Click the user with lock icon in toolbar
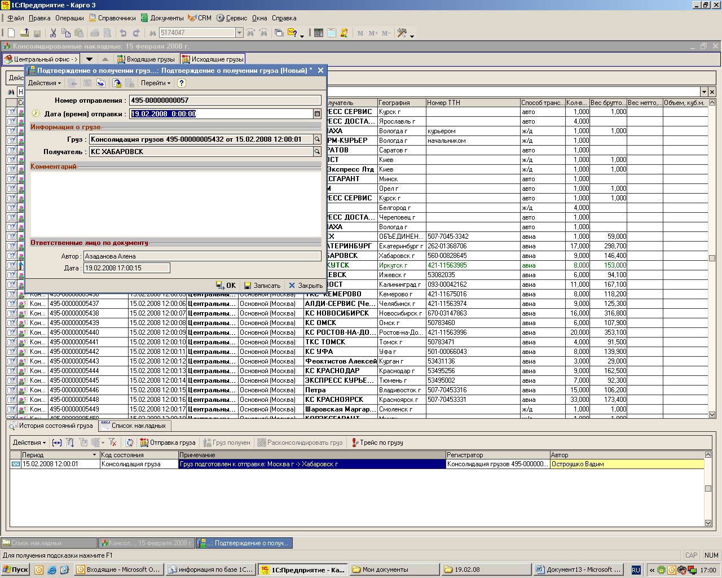Image resolution: width=722 pixels, height=578 pixels. click(x=344, y=33)
